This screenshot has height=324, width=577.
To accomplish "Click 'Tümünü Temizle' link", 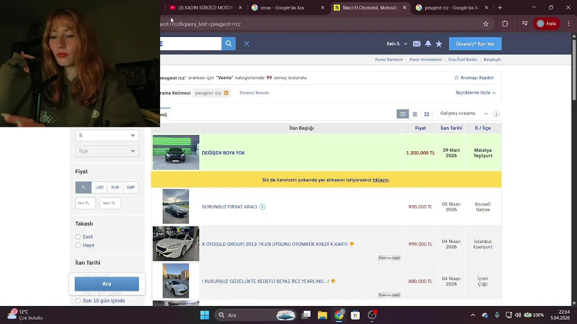I will 254,93.
